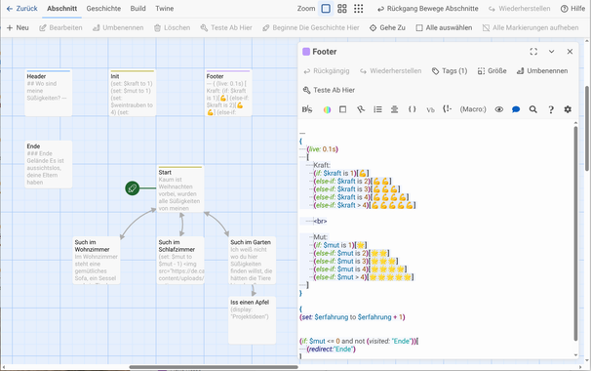Collapse the Footer dialog with chevron
Viewport: 591px width, 371px height.
point(551,52)
